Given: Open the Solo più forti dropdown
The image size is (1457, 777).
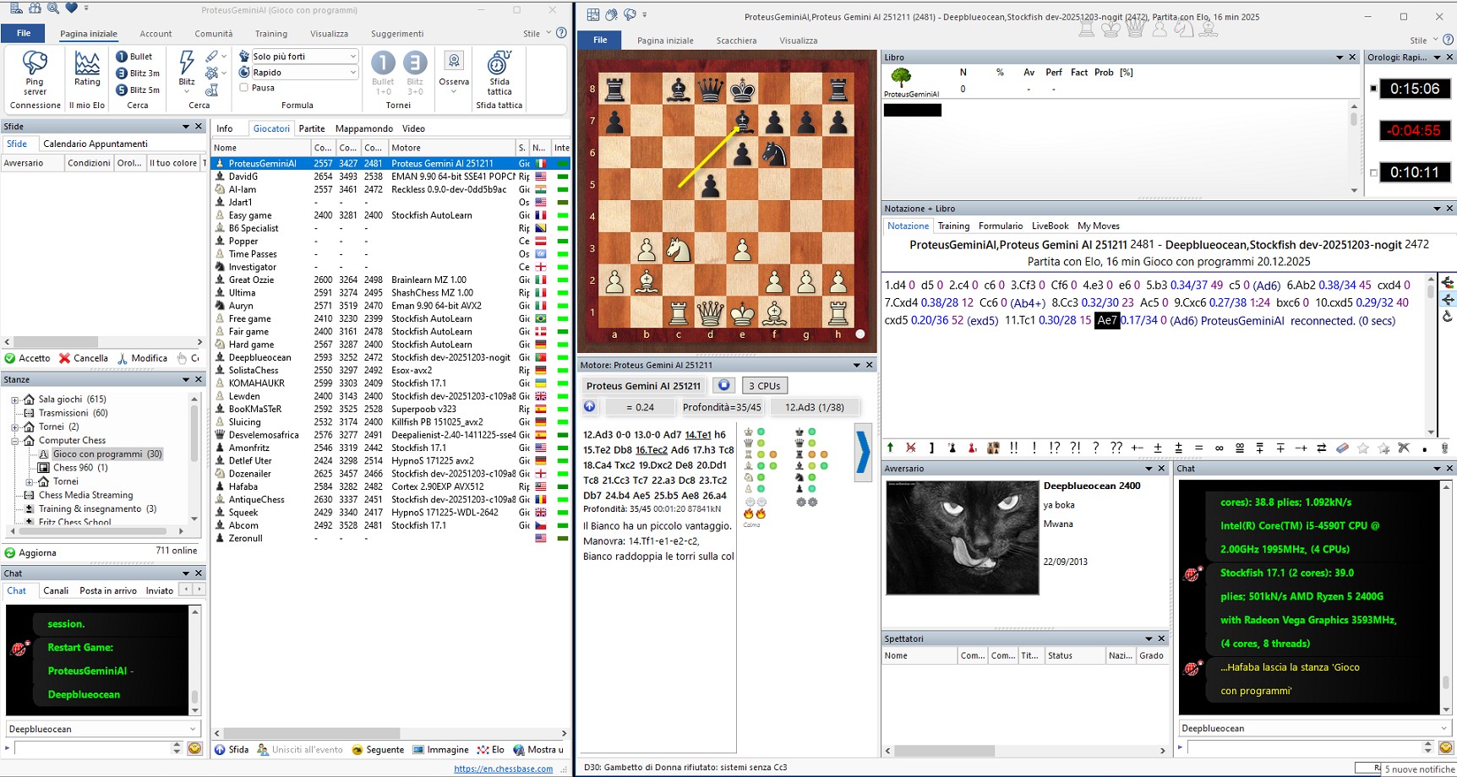Looking at the screenshot, I should tap(352, 57).
